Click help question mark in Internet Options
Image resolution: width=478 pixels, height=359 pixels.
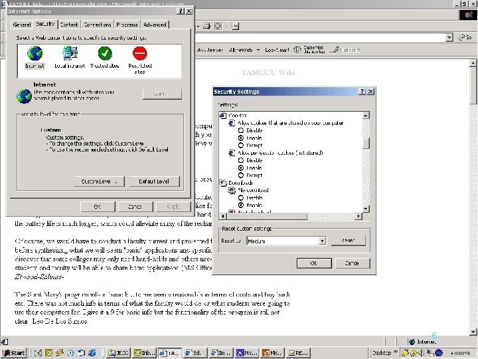coord(181,11)
